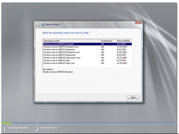Click the Installing Windows step label
The image size is (179, 134).
pyautogui.click(x=49, y=127)
